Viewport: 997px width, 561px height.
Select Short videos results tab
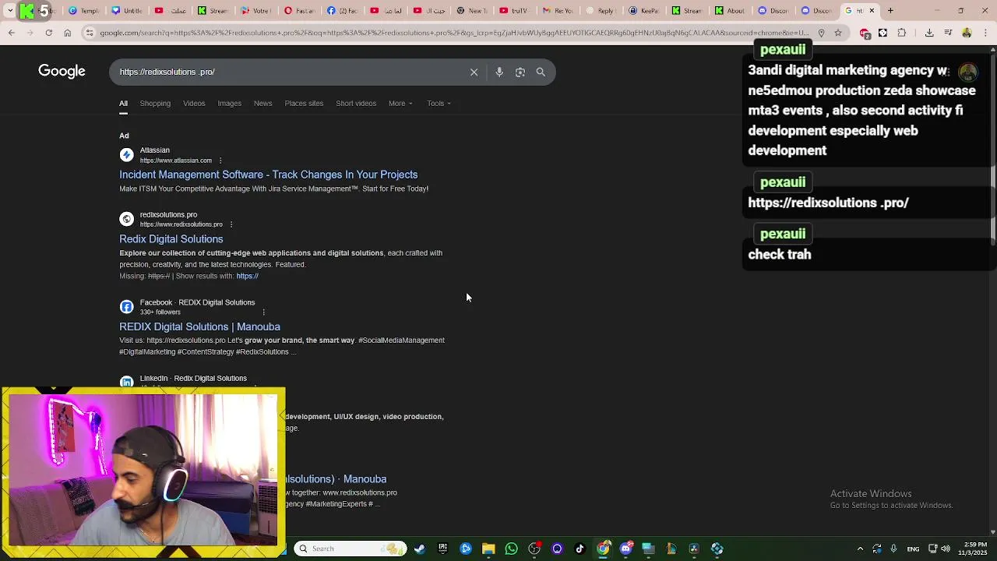356,104
